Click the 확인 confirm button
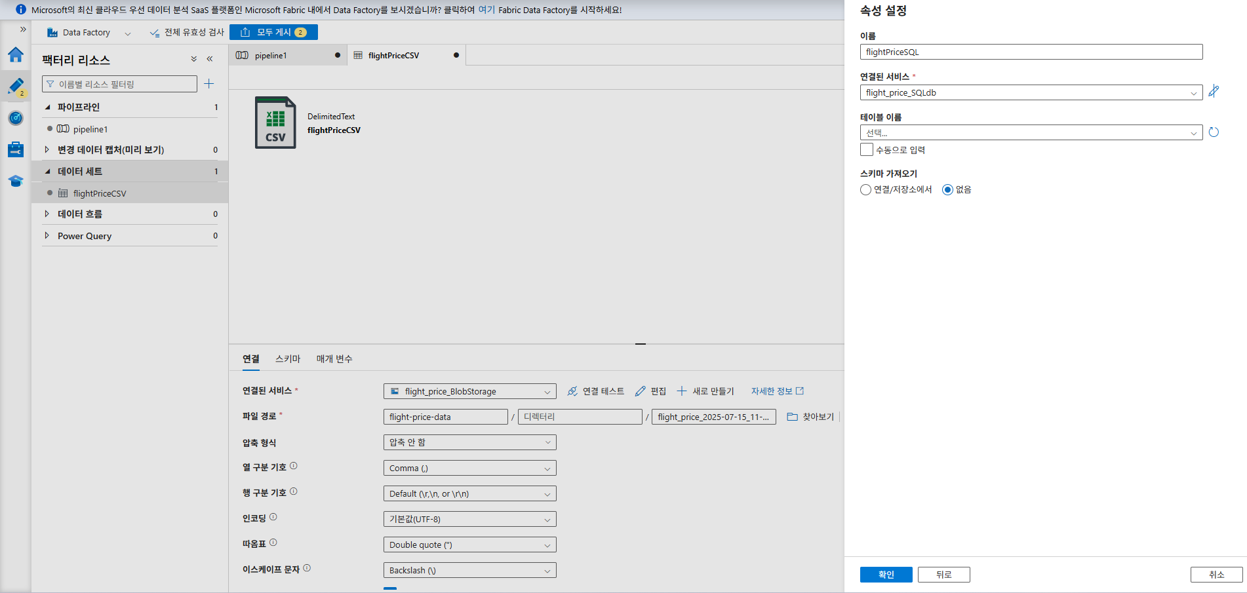Viewport: 1247px width, 593px height. [x=886, y=575]
